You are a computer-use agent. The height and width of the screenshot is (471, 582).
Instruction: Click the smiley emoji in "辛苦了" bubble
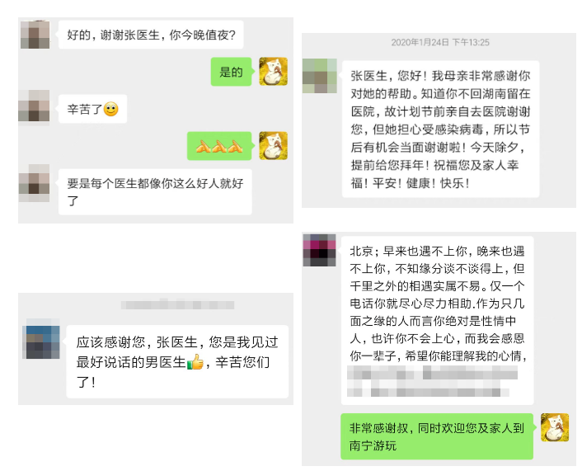[x=111, y=109]
